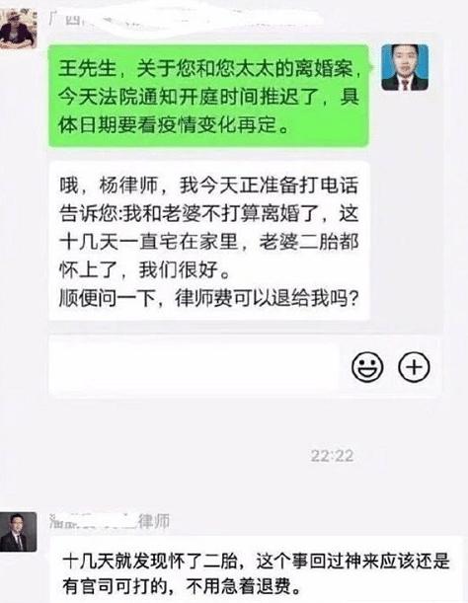Select the green divorce case message bubble
This screenshot has height=603, width=468.
point(208,96)
